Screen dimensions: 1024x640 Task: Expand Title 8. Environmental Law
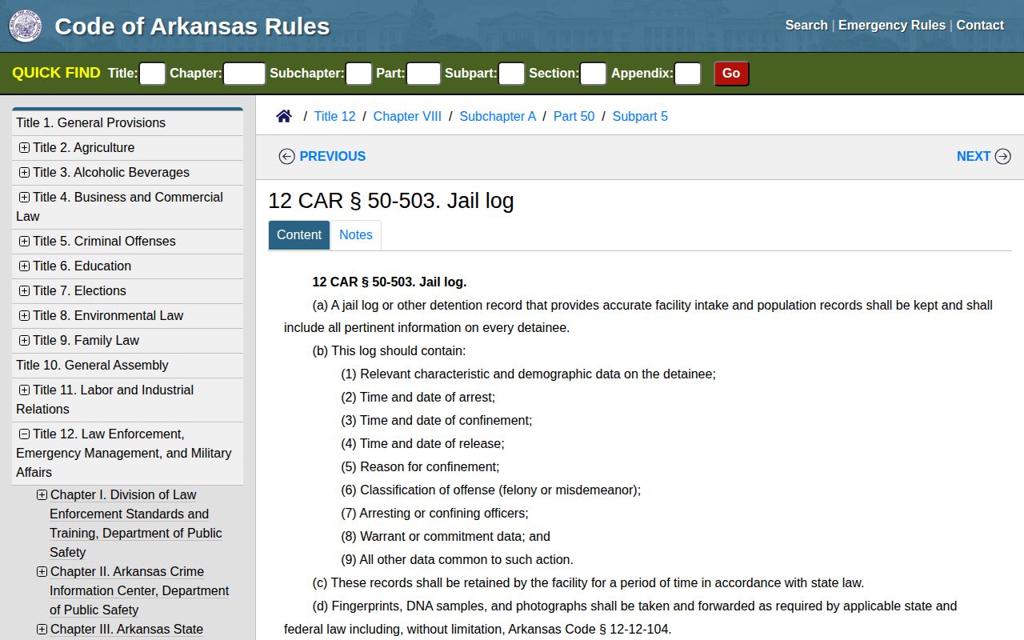[24, 315]
